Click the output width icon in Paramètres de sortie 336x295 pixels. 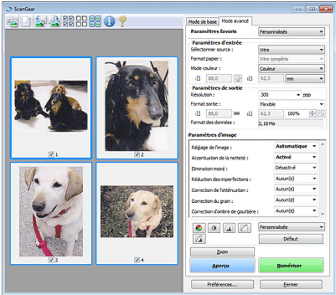(198, 114)
